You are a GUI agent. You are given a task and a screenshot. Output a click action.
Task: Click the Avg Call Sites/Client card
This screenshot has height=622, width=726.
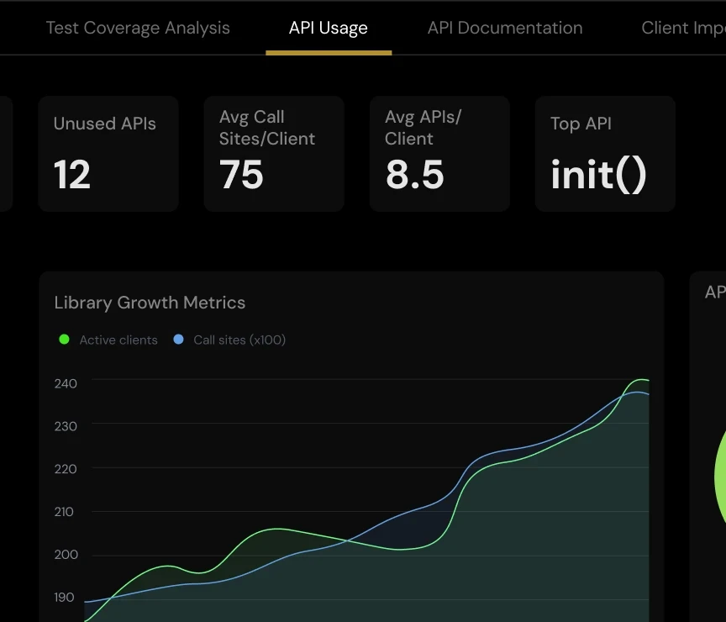click(273, 153)
